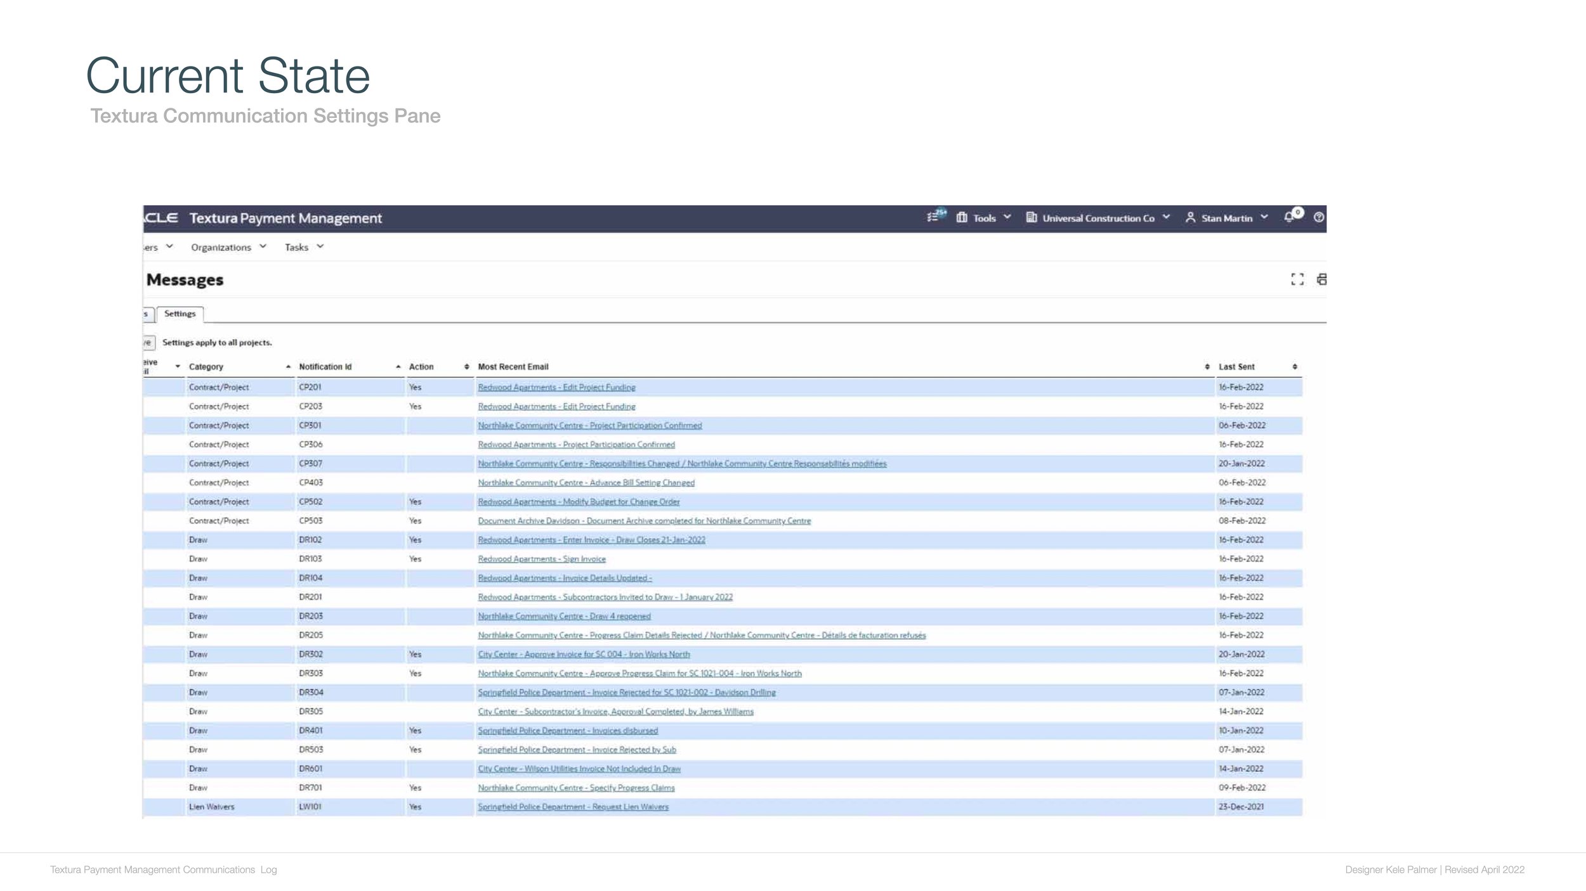The width and height of the screenshot is (1586, 891).
Task: Open Springfield Police Invoices disbursed email
Action: 568,730
